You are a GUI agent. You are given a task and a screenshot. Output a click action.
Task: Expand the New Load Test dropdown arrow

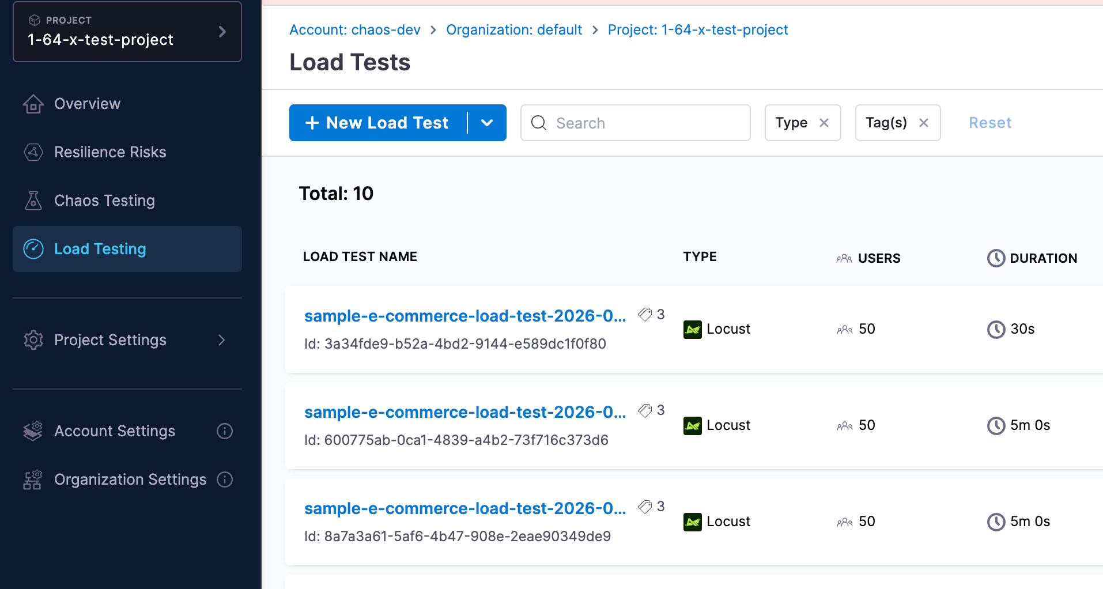tap(487, 123)
